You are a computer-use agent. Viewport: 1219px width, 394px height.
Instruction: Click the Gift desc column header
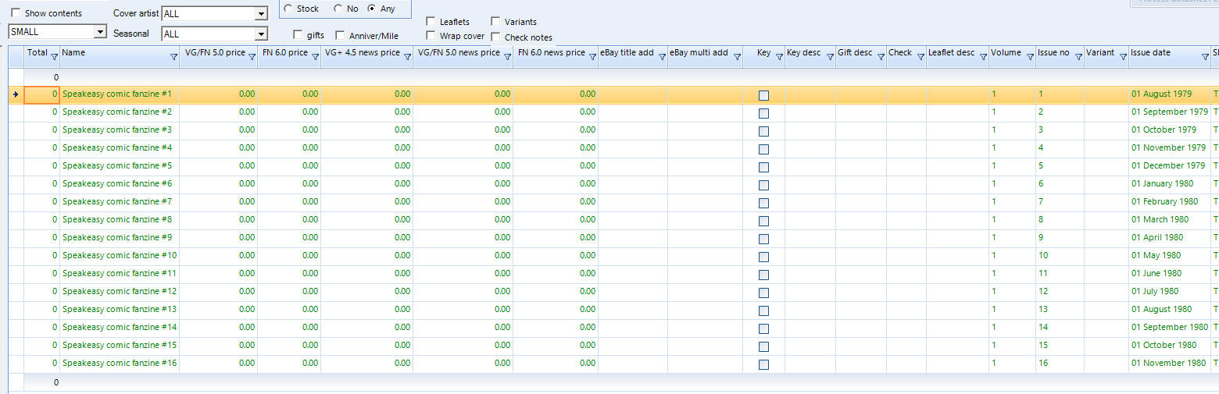tap(854, 53)
